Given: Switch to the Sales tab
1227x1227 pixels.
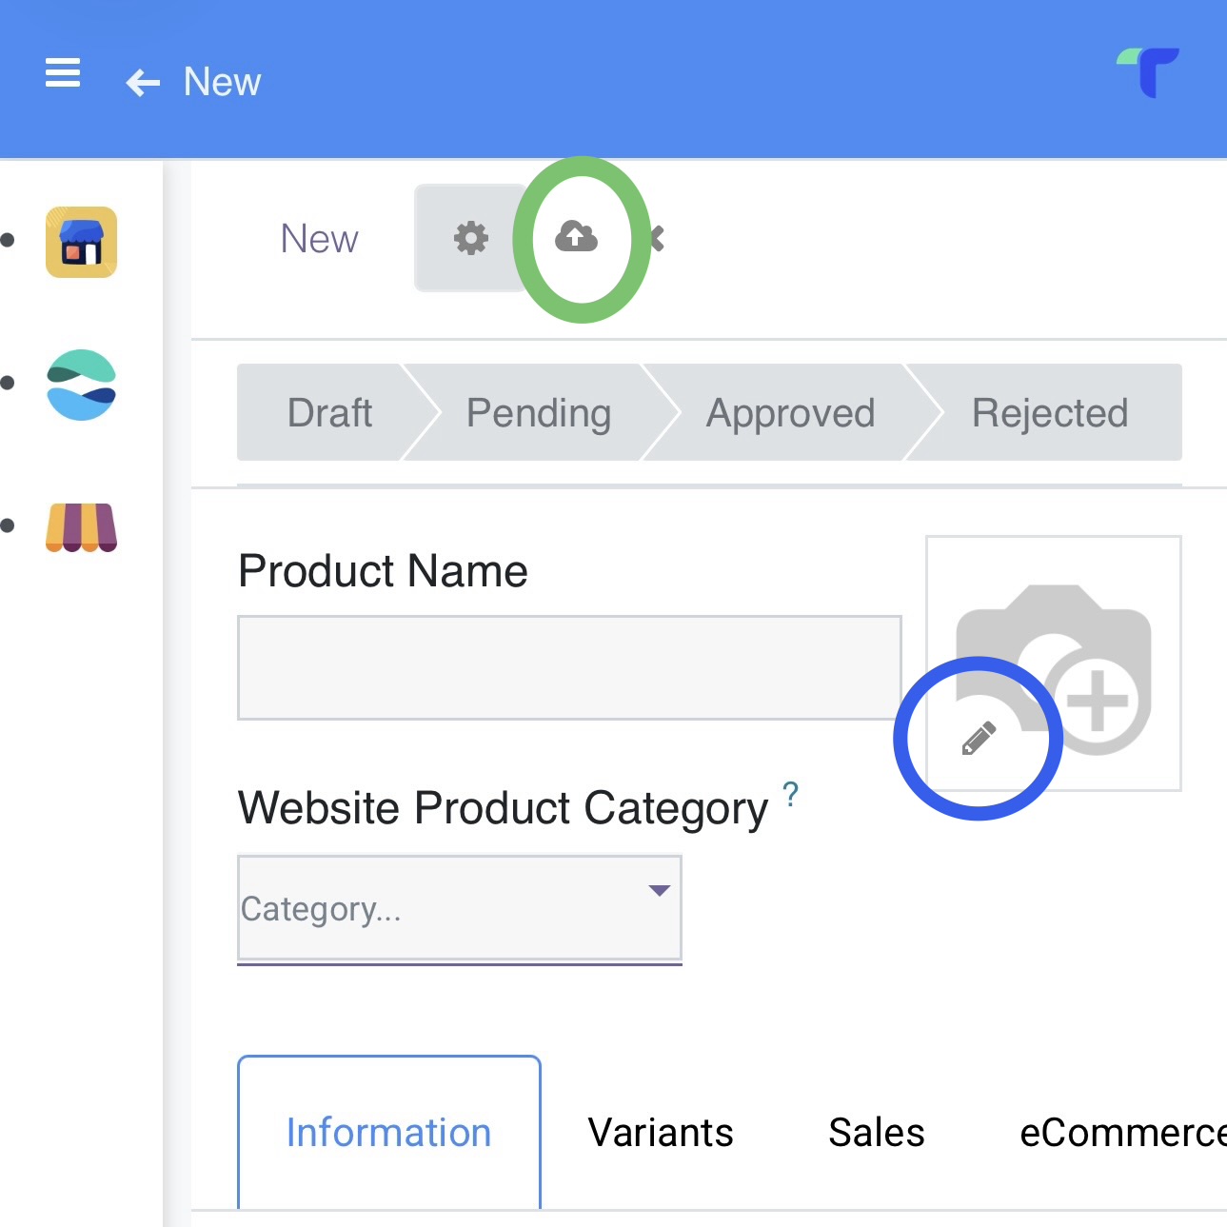Looking at the screenshot, I should coord(876,1133).
